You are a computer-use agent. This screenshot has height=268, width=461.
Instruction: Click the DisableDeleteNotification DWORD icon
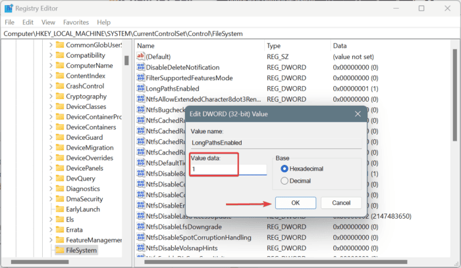click(x=141, y=67)
